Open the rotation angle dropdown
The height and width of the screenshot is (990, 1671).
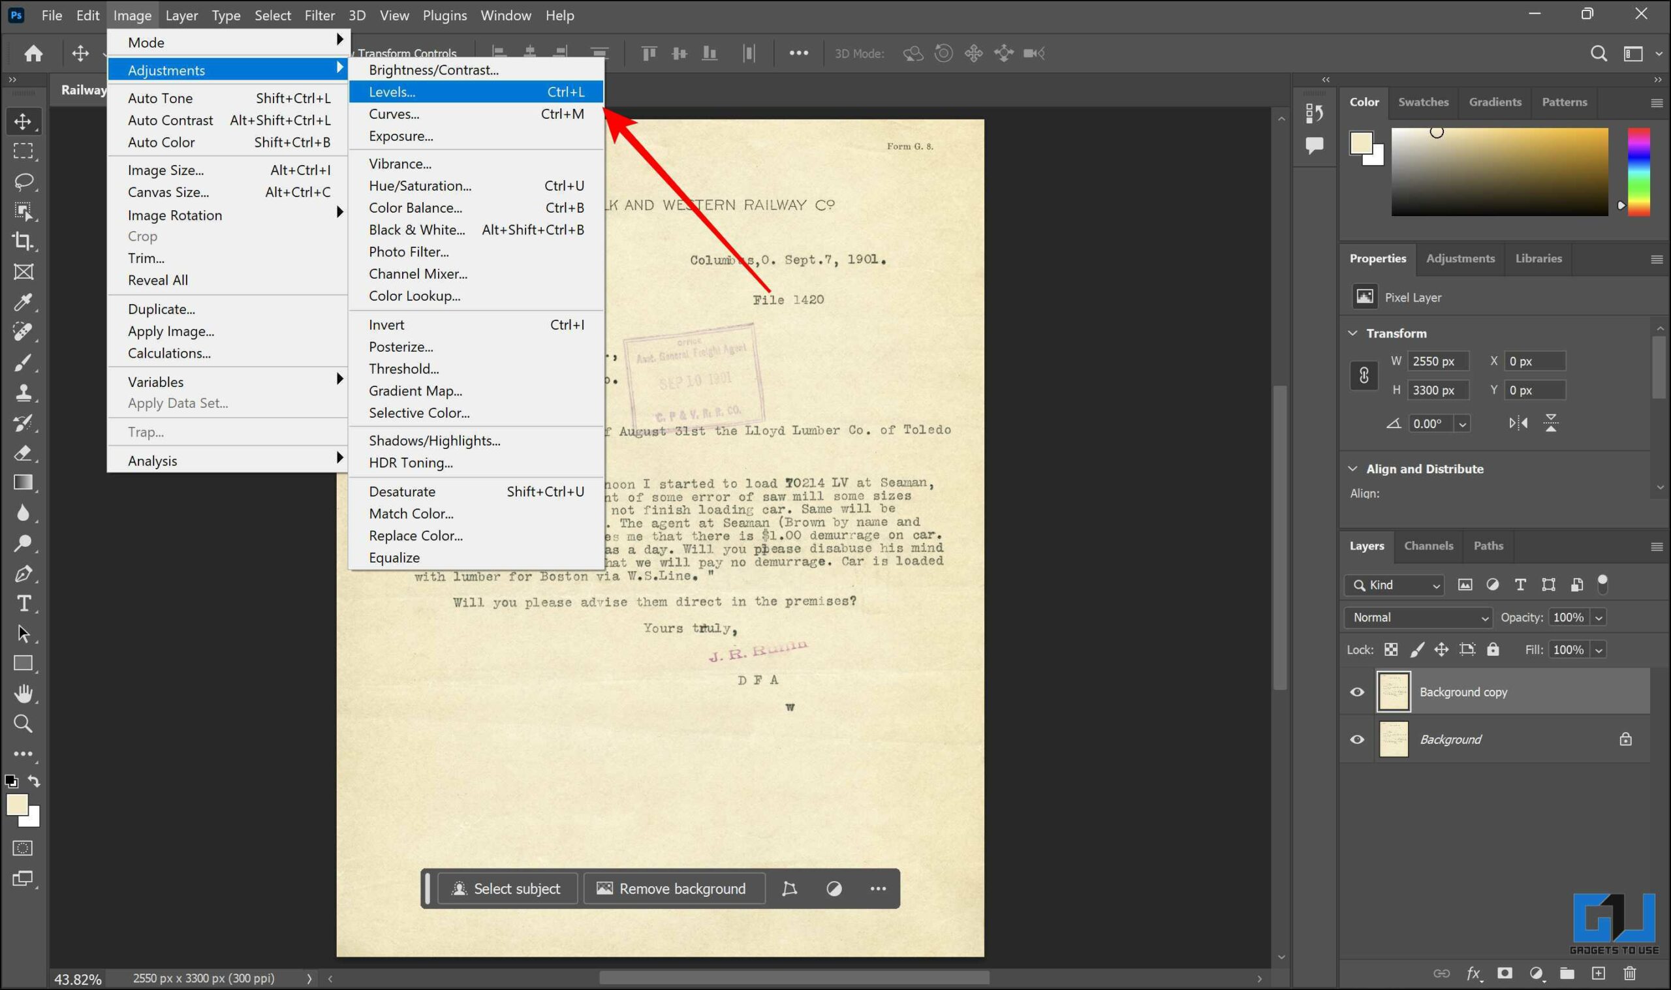click(x=1462, y=424)
